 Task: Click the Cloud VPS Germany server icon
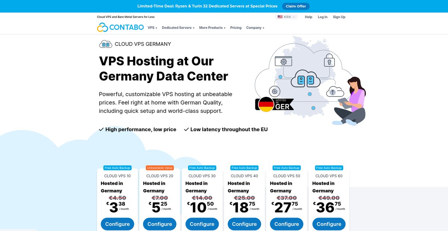click(x=106, y=44)
